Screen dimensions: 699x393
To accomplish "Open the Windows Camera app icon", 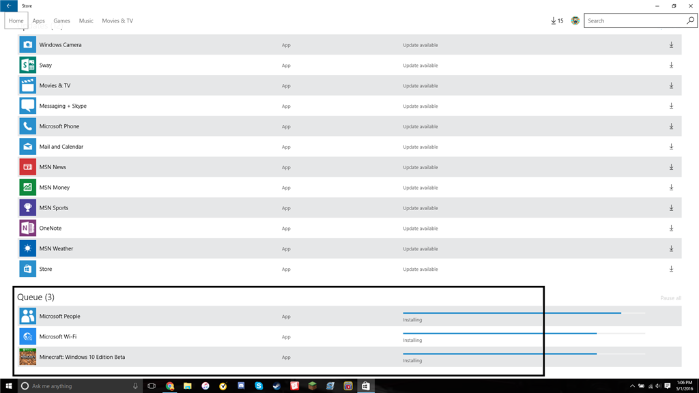I will (x=27, y=44).
